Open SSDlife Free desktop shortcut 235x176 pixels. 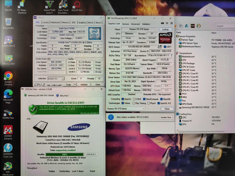(8, 114)
